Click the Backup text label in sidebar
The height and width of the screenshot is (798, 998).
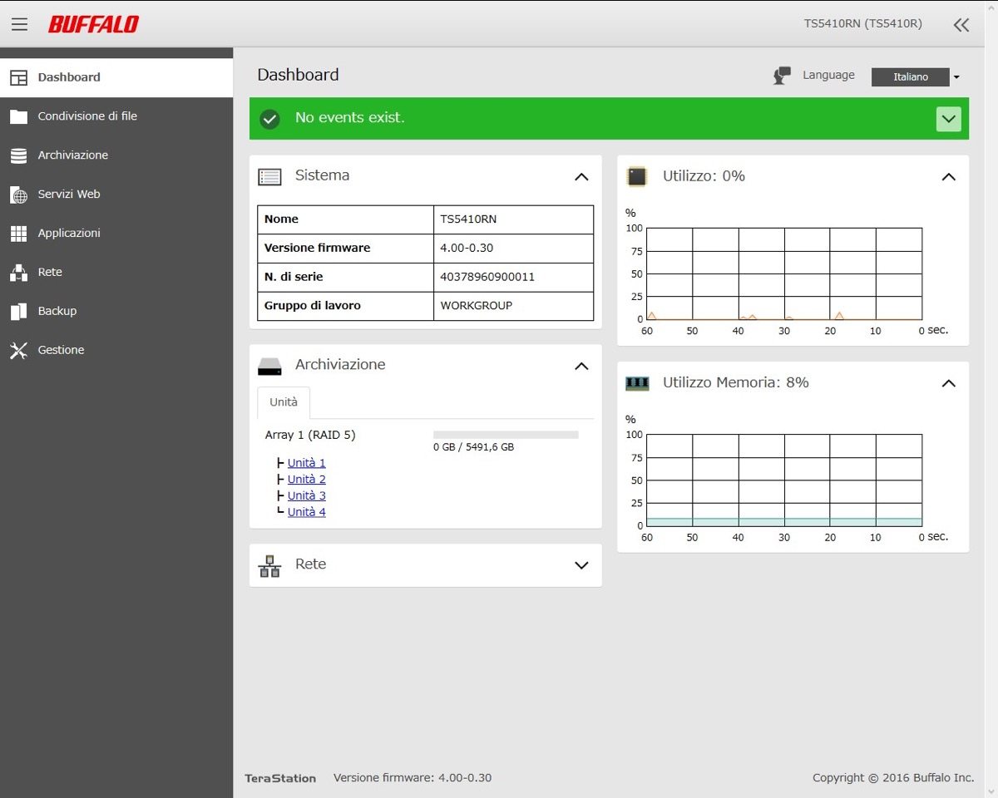(57, 311)
